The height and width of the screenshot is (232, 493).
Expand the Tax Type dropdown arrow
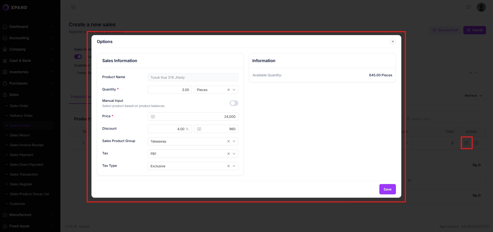(234, 166)
